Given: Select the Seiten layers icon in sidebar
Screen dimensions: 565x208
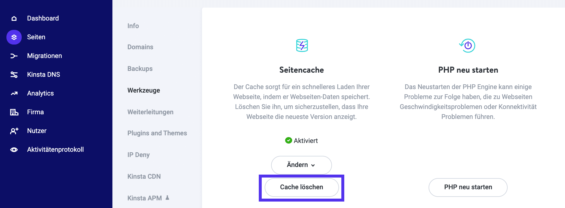Looking at the screenshot, I should tap(13, 37).
